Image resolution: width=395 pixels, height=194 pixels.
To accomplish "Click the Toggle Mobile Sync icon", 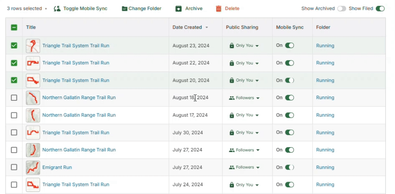I will [57, 8].
